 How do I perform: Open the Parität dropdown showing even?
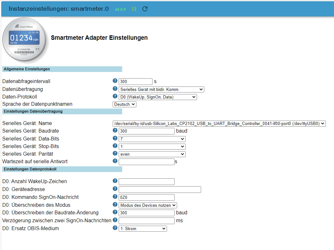click(152, 154)
